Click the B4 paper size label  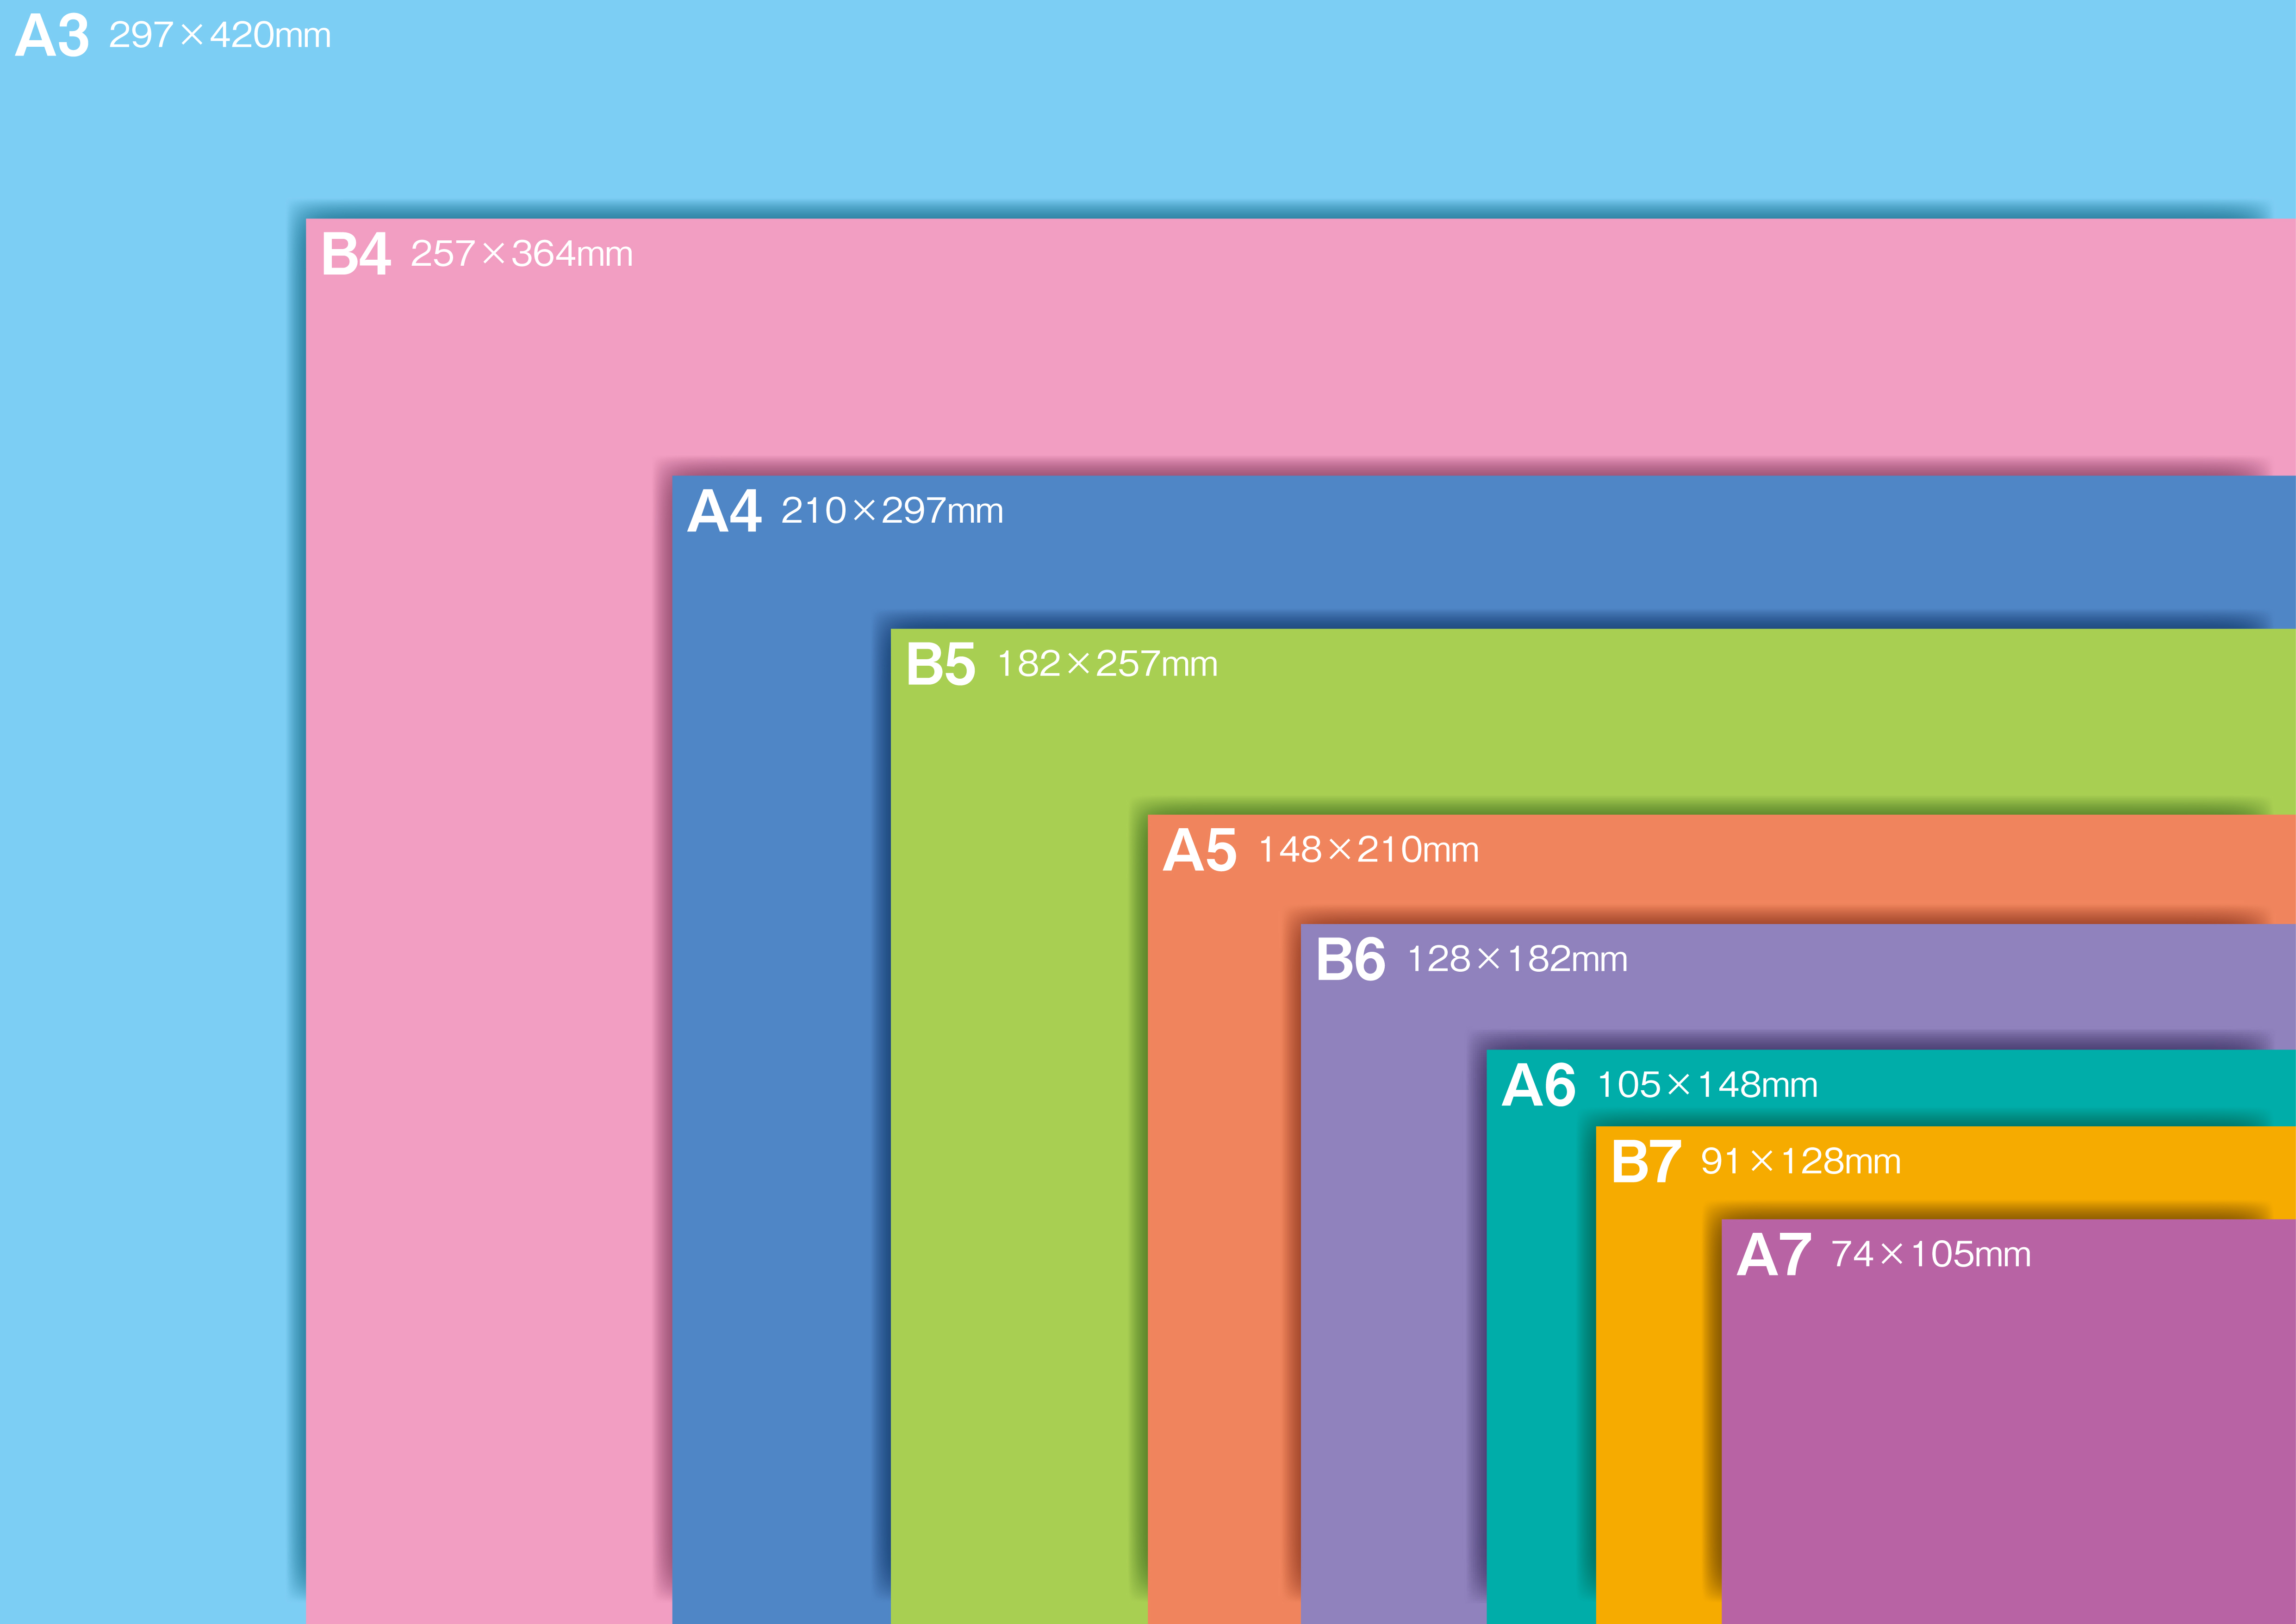point(356,254)
